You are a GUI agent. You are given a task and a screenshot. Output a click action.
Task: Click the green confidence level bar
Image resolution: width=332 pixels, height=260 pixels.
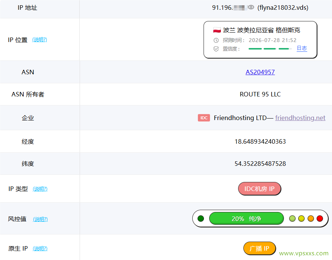tap(270, 49)
